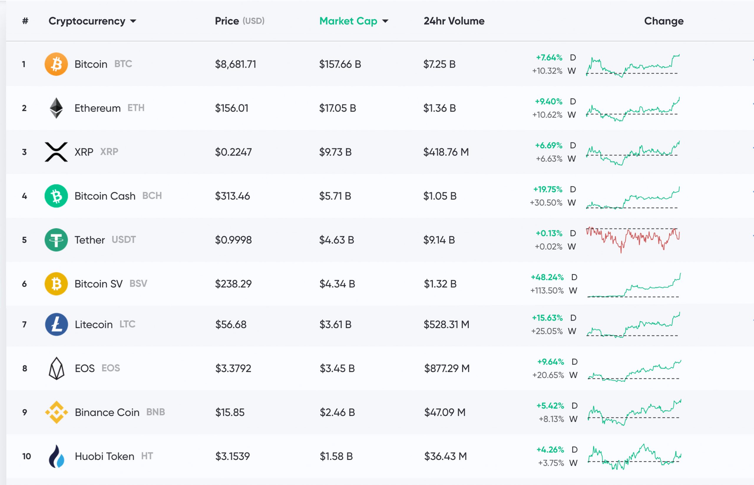This screenshot has width=754, height=485.
Task: Click XRP volume $418.76 M
Action: [446, 152]
